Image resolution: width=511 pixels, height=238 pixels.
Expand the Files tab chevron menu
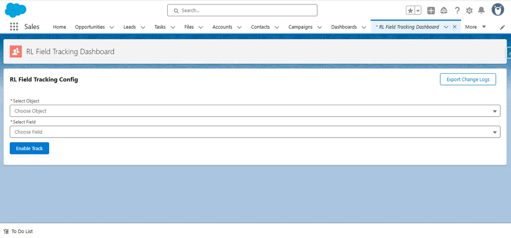201,27
